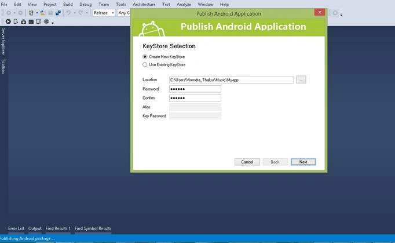Open the View menu

click(32, 4)
